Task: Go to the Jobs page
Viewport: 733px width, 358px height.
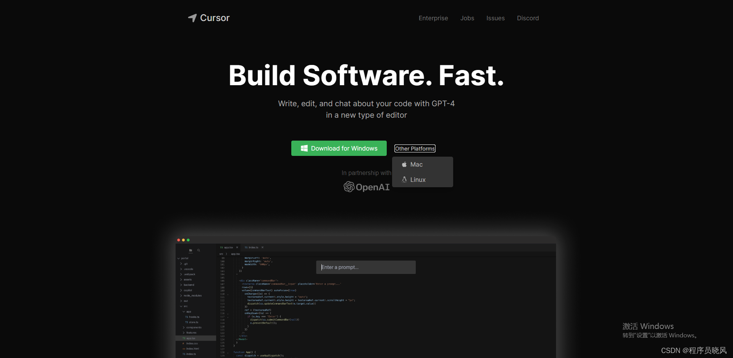Action: point(467,18)
